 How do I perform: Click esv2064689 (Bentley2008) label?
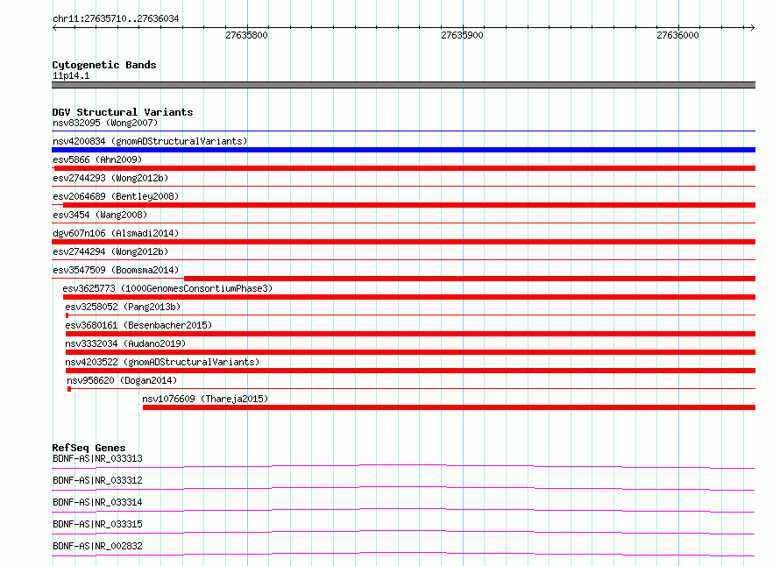(x=116, y=196)
